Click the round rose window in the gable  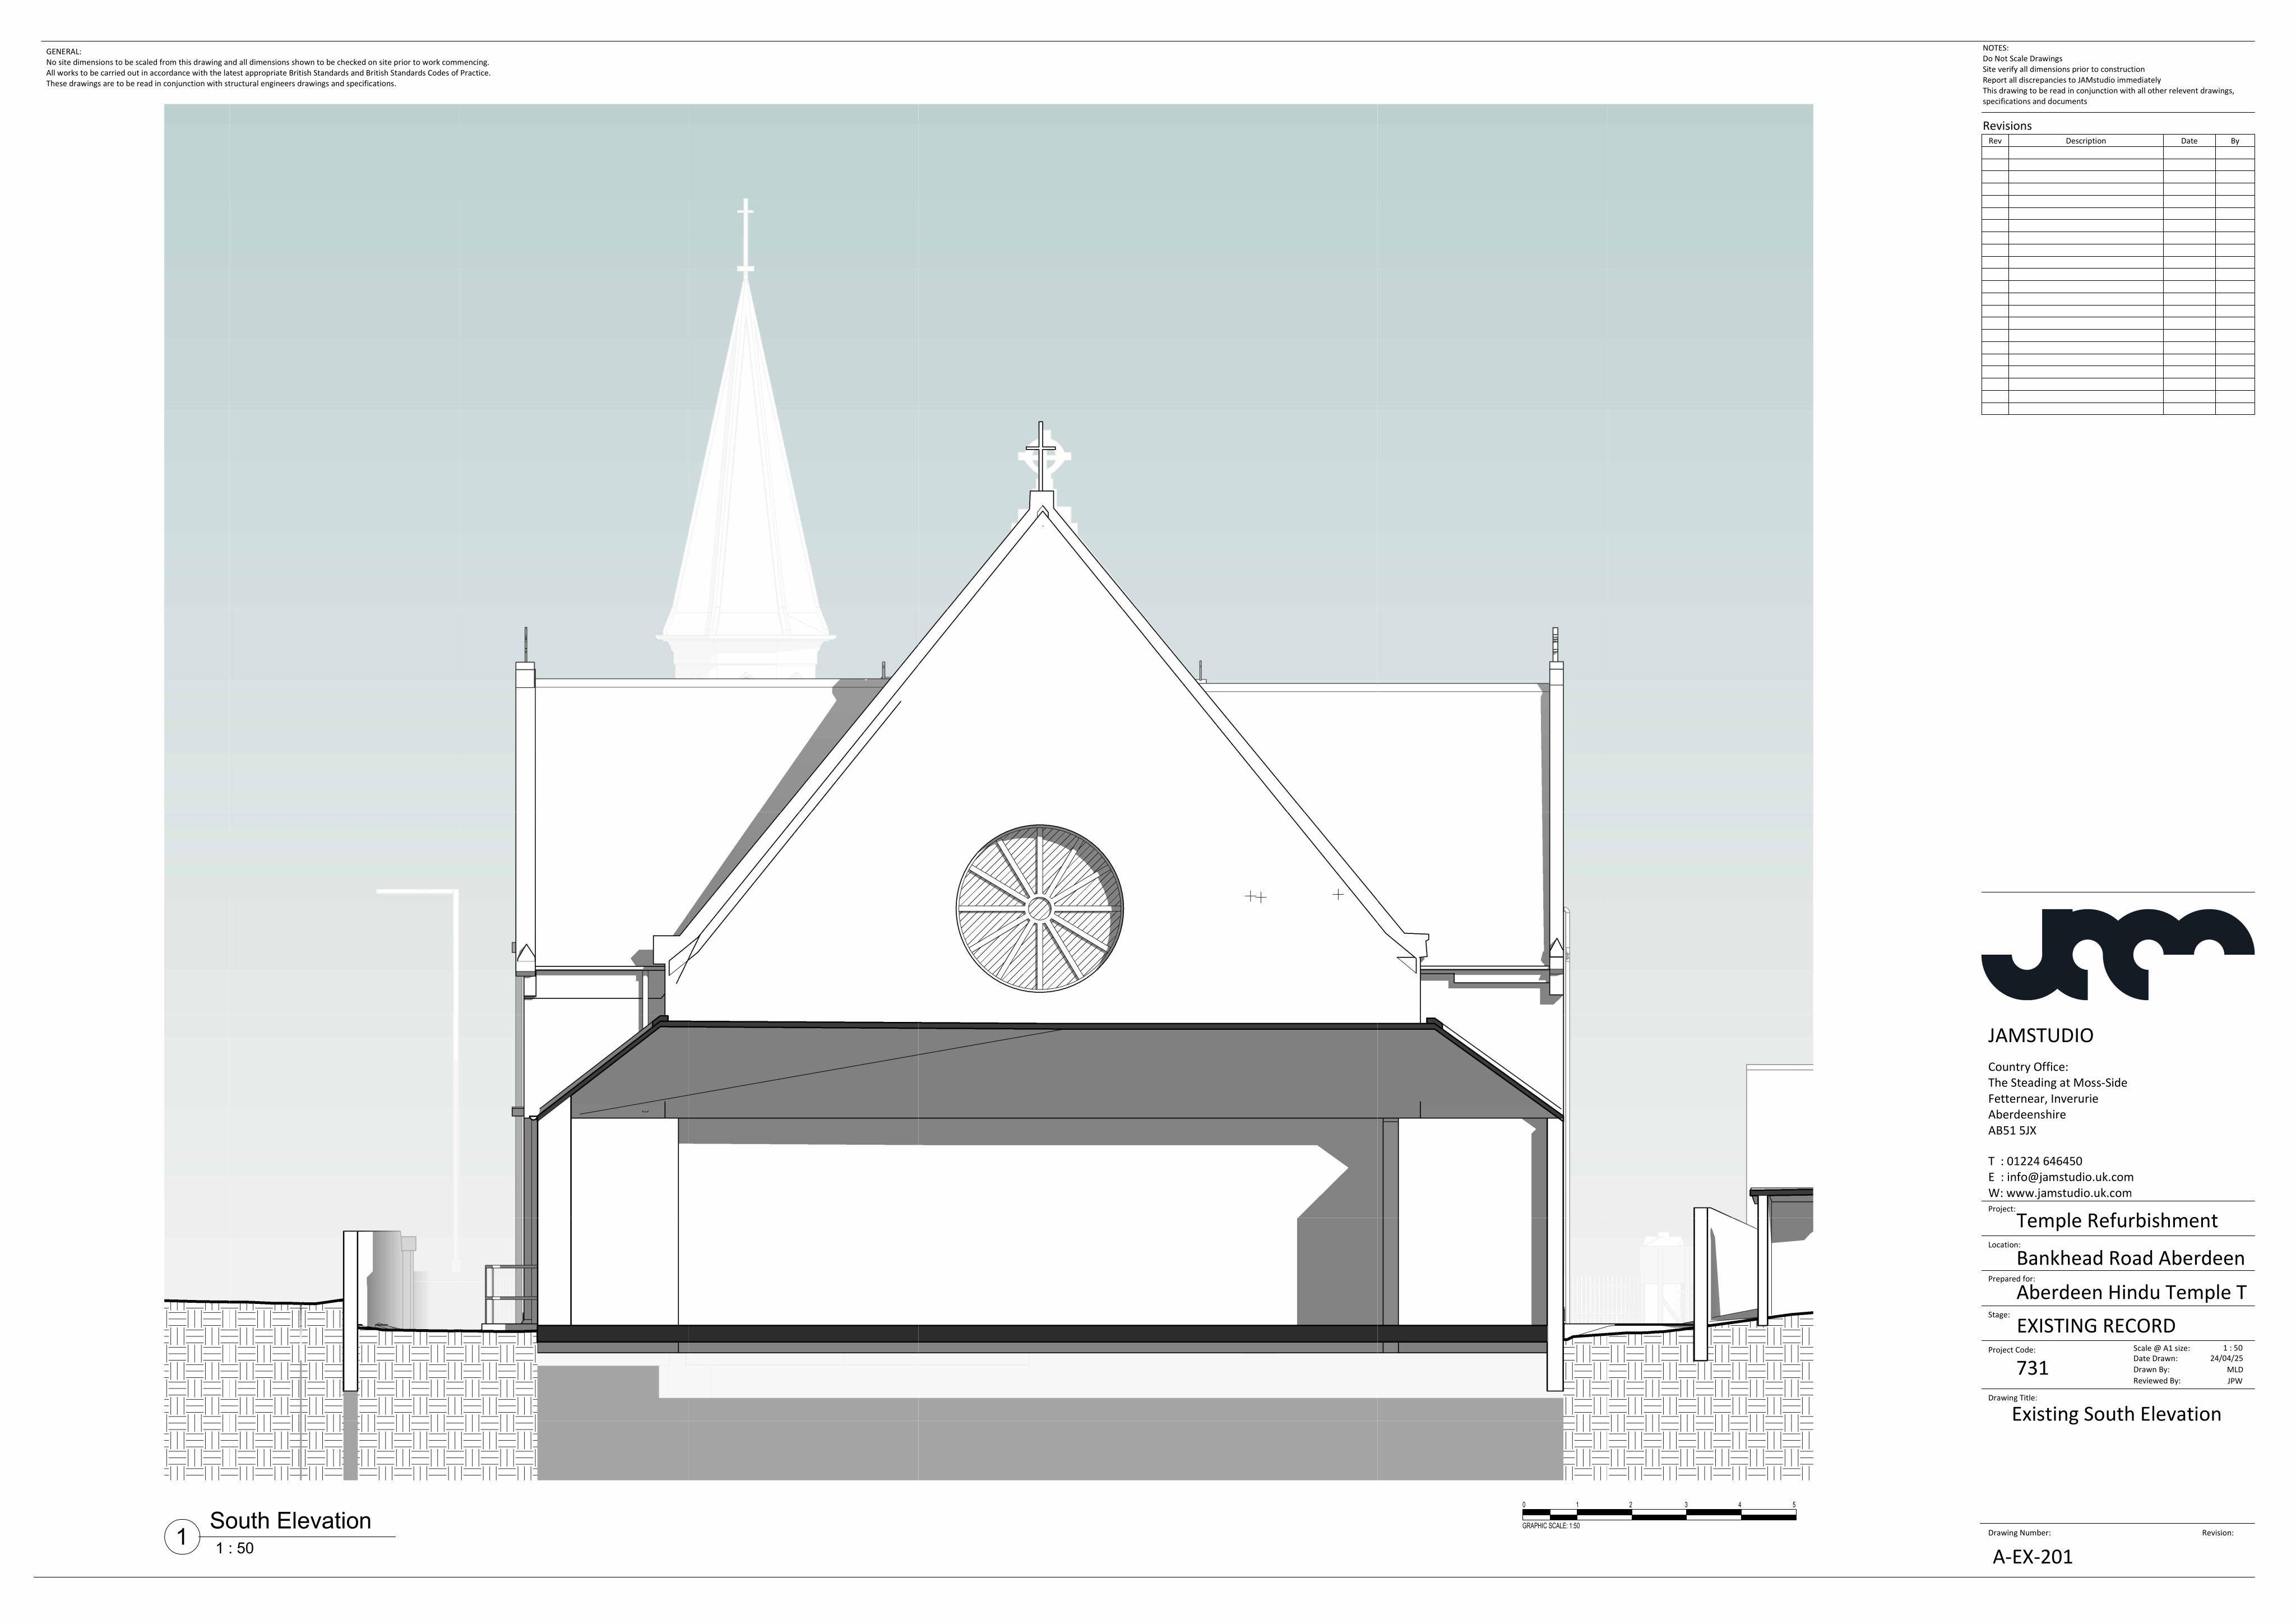point(1039,908)
